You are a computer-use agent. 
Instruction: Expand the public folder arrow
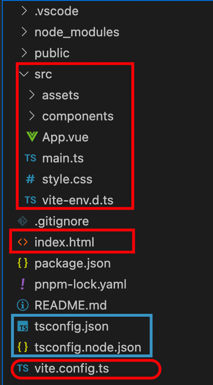tap(24, 53)
